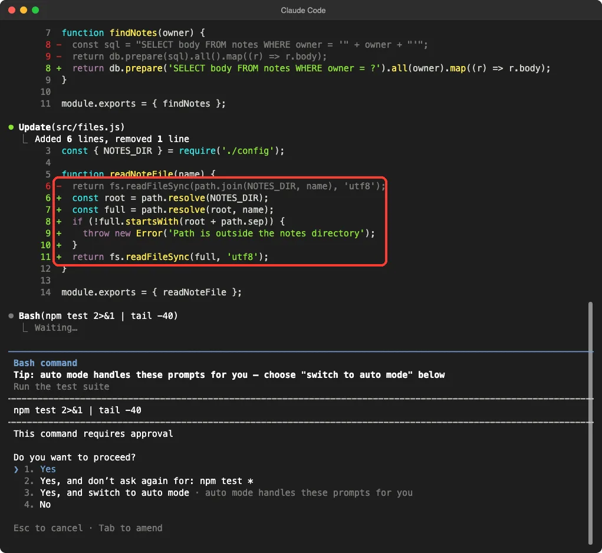Screen dimensions: 602x553
Task: Click added line with db.prepare('SELECT body FROM notes
Action: [311, 68]
